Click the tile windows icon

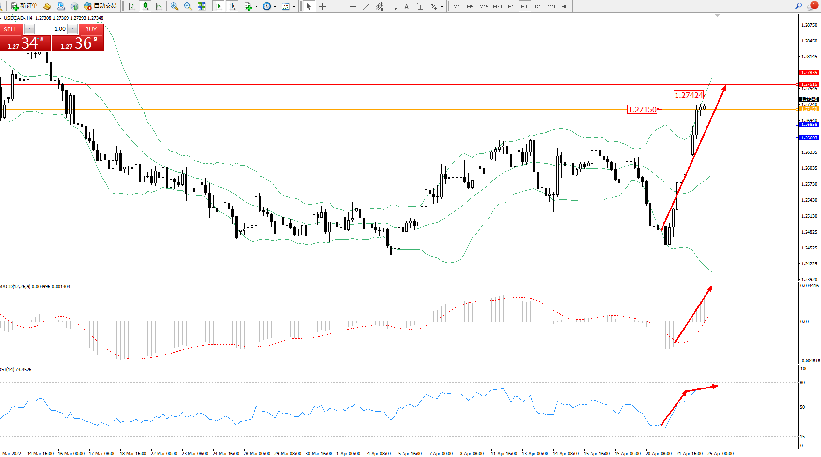202,6
